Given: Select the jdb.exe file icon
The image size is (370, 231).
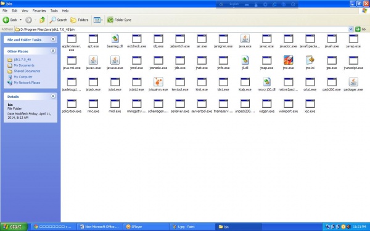Looking at the screenshot, I should 180,60.
